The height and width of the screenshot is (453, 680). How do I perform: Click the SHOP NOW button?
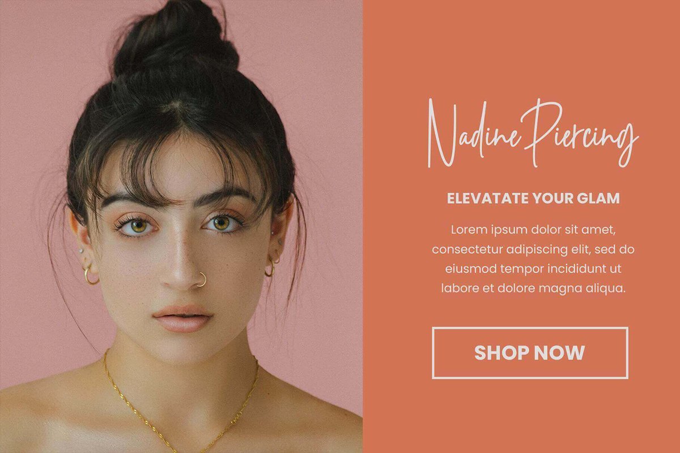(x=530, y=353)
